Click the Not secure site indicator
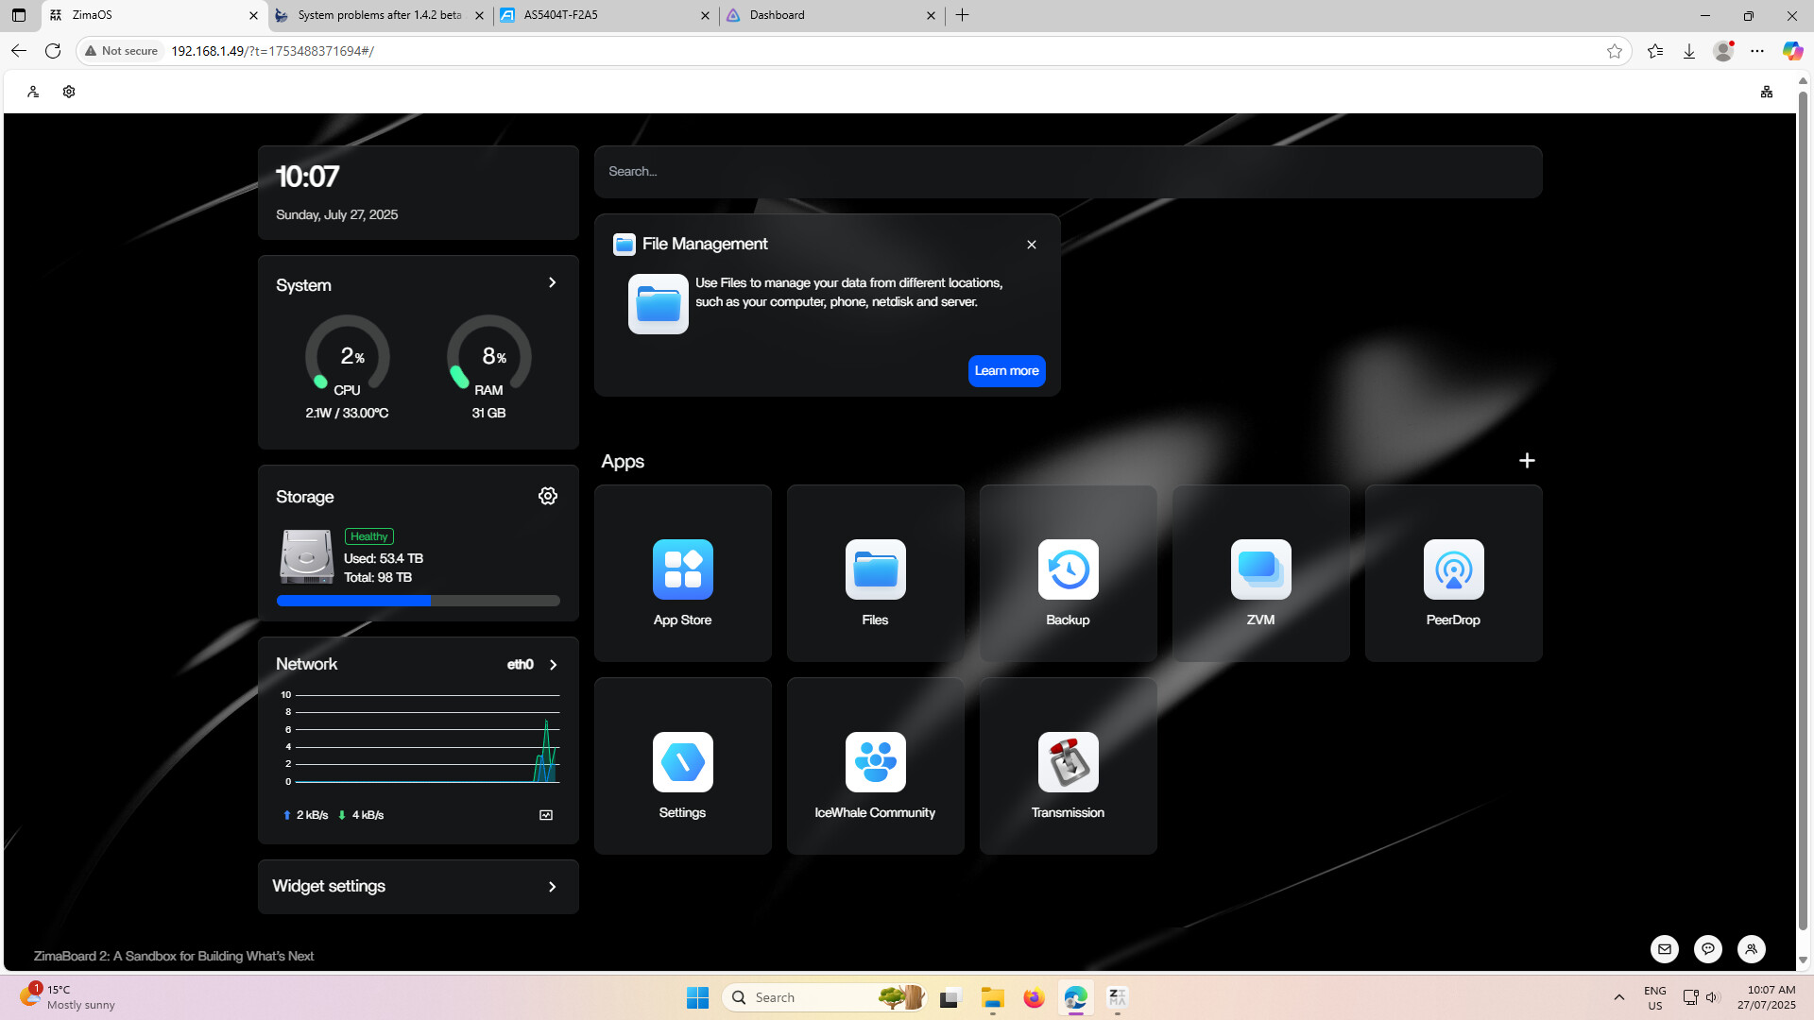Image resolution: width=1814 pixels, height=1020 pixels. [122, 51]
